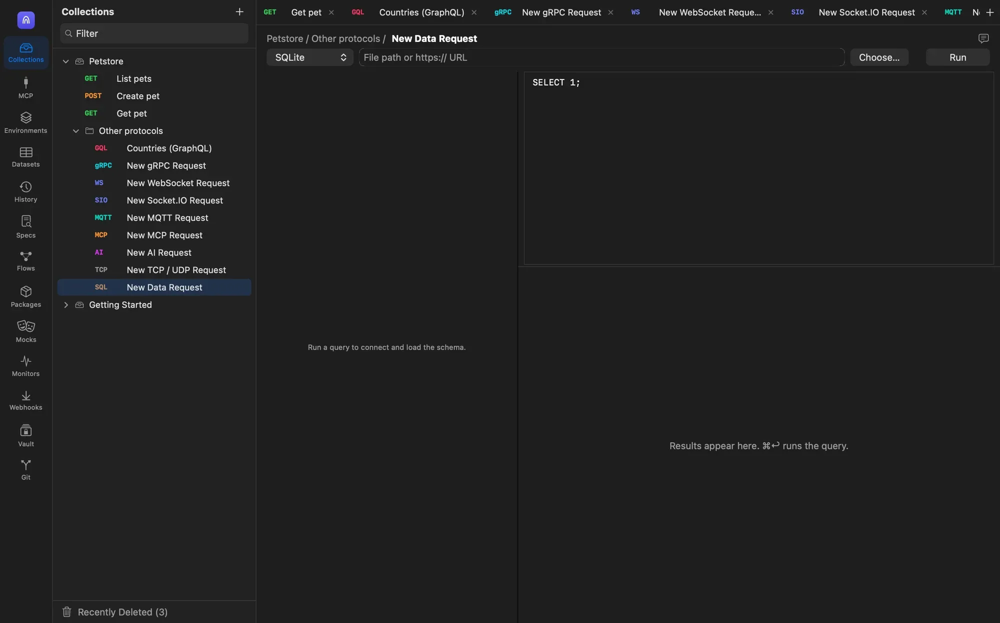Image resolution: width=1000 pixels, height=623 pixels.
Task: Select New MCP Request in tree
Action: (154, 235)
